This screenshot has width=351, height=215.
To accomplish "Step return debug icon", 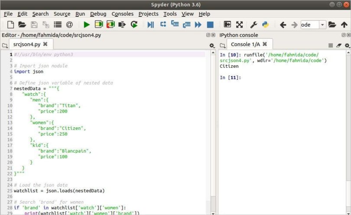I will click(186, 25).
